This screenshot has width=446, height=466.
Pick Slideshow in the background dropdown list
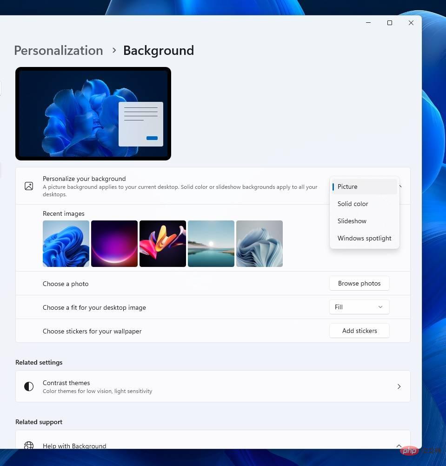coord(352,221)
